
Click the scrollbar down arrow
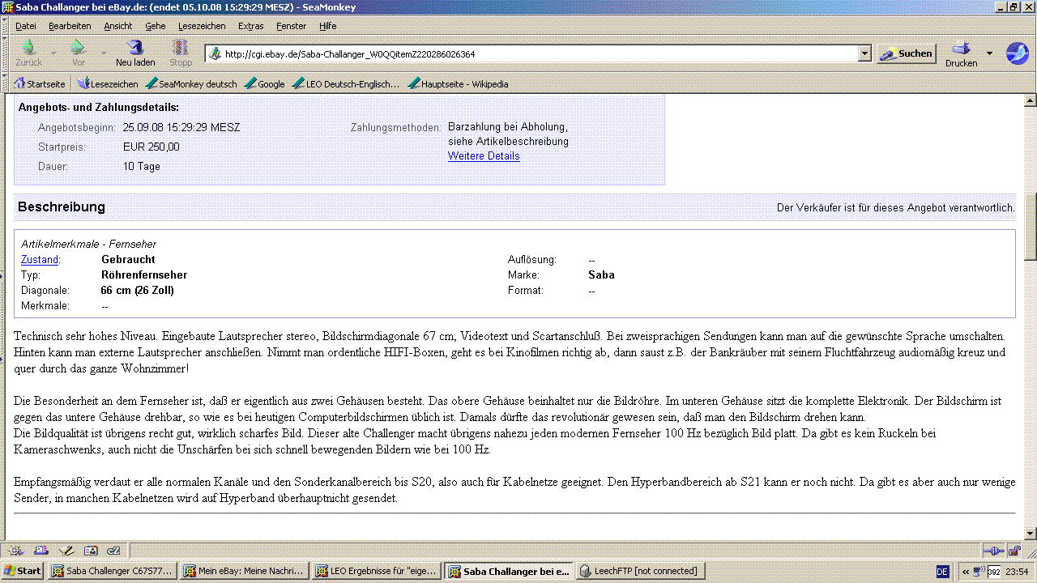click(1031, 534)
